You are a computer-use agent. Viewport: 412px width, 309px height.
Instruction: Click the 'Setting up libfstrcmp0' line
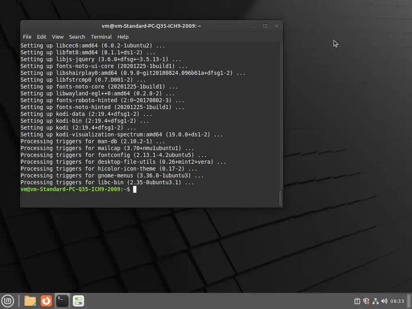click(x=83, y=80)
